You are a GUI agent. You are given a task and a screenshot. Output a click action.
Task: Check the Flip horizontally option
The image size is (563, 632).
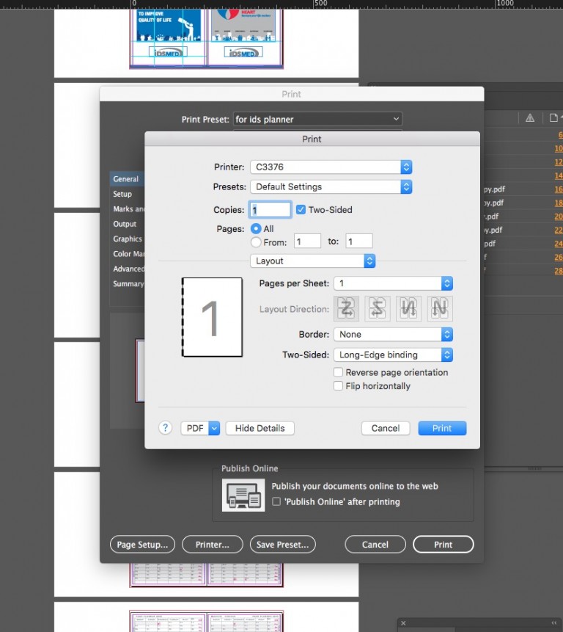tap(338, 386)
